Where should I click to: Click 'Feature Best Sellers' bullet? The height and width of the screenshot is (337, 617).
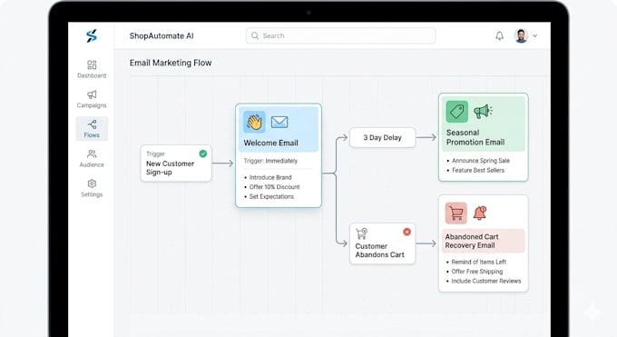pos(478,170)
